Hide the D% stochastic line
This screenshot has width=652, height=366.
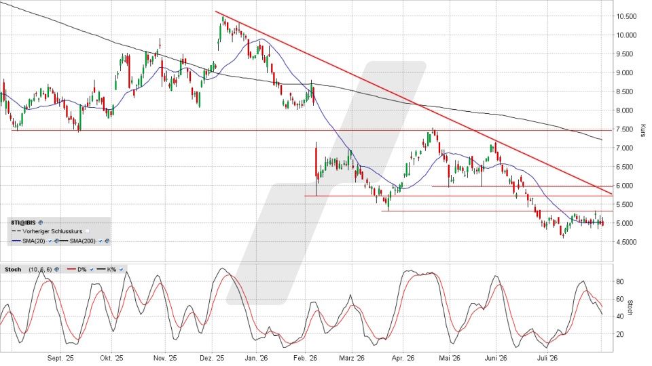point(92,269)
